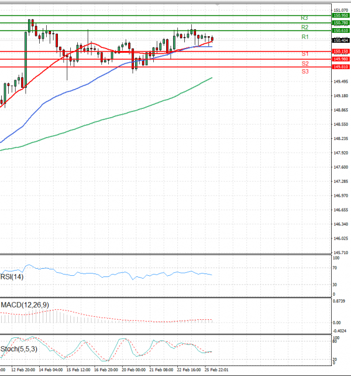
Task: Click the 146.970 price axis value
Action: [340, 196]
